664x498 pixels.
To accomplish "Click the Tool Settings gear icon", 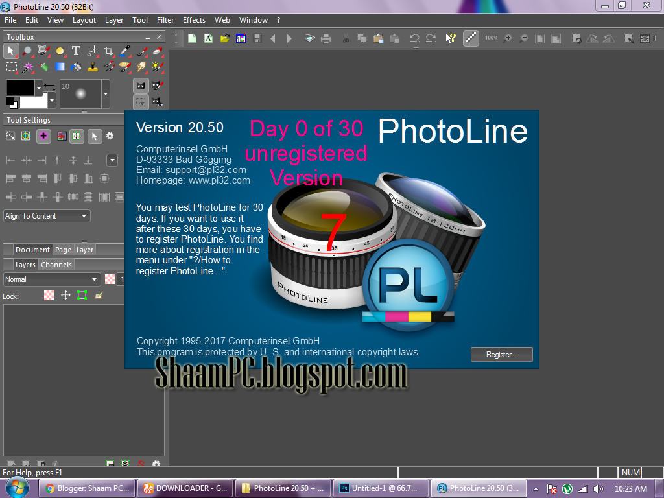I will pos(110,136).
